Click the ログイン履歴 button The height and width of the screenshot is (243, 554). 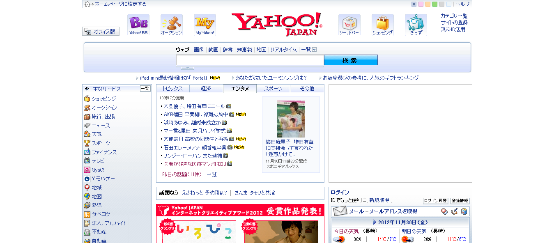pos(435,201)
